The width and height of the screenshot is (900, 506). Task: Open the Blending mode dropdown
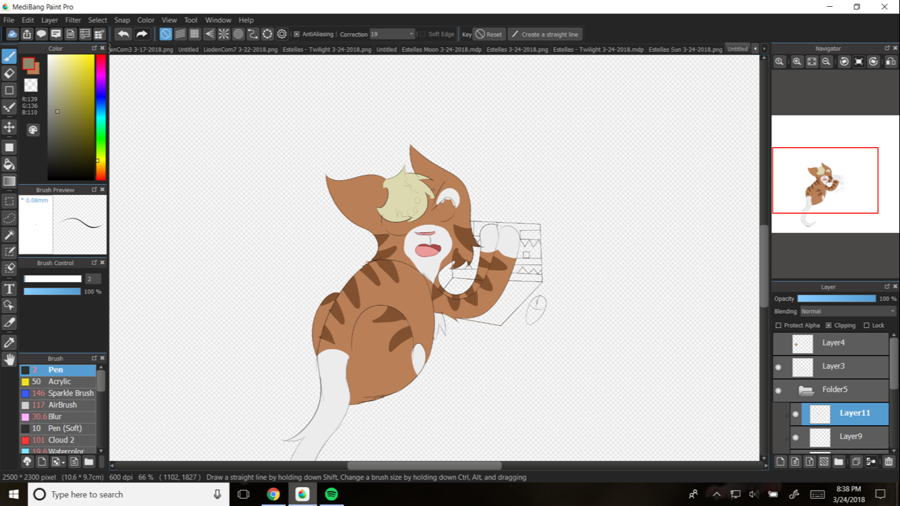[x=848, y=312]
